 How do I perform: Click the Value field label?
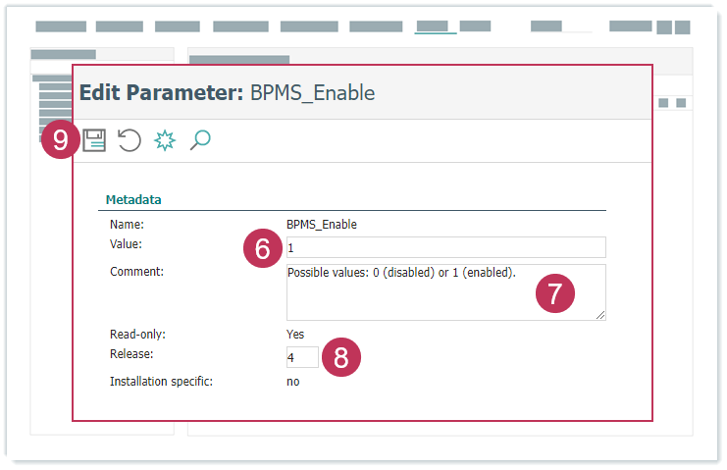tap(127, 243)
